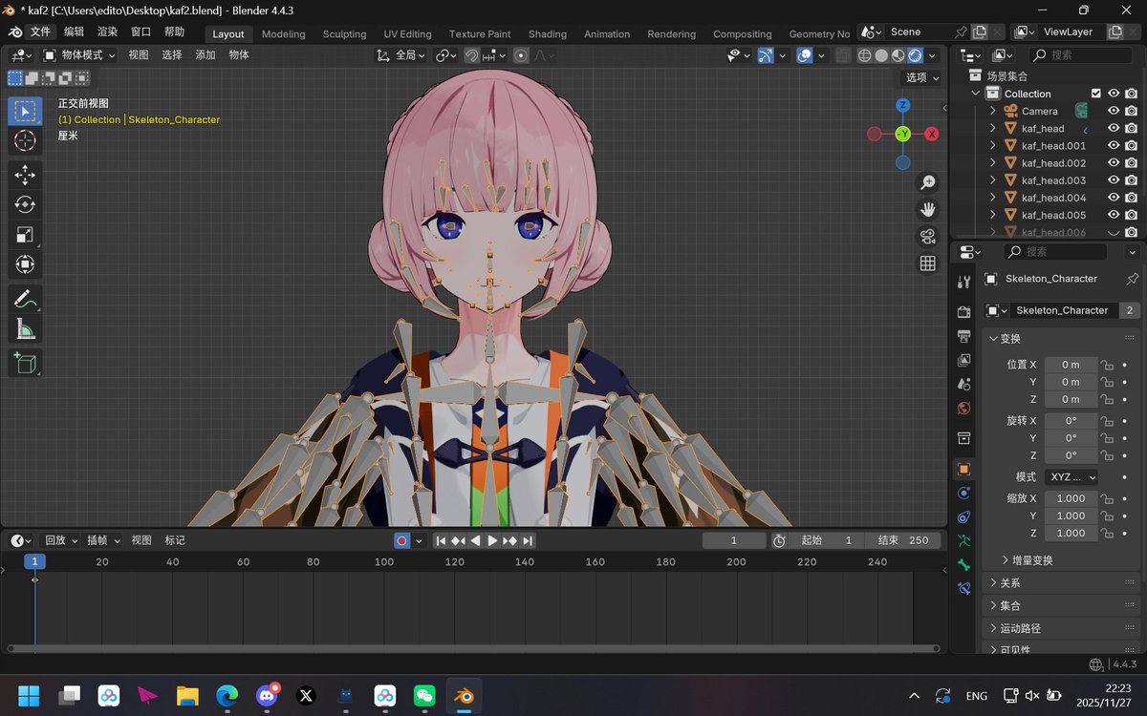Open the 文件 menu

[40, 32]
